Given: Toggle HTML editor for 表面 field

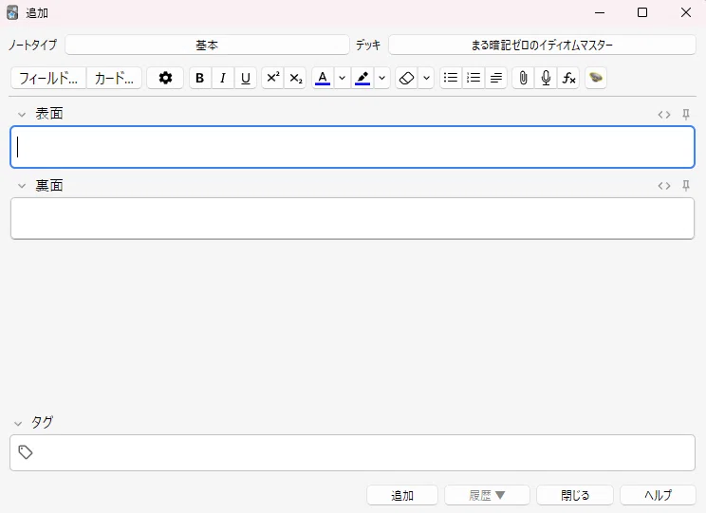Looking at the screenshot, I should (x=664, y=115).
